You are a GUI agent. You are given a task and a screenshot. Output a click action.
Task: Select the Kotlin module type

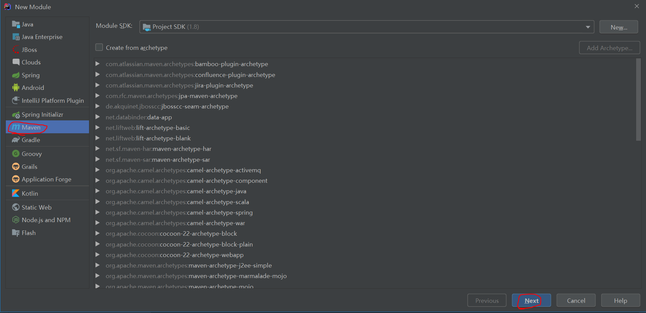click(48, 193)
